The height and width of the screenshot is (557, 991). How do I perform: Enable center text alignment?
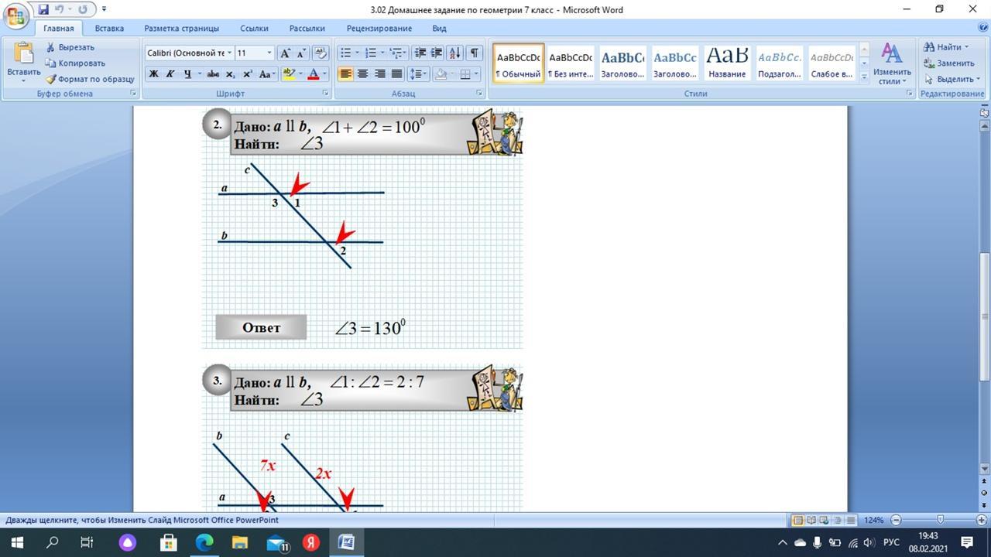point(362,74)
